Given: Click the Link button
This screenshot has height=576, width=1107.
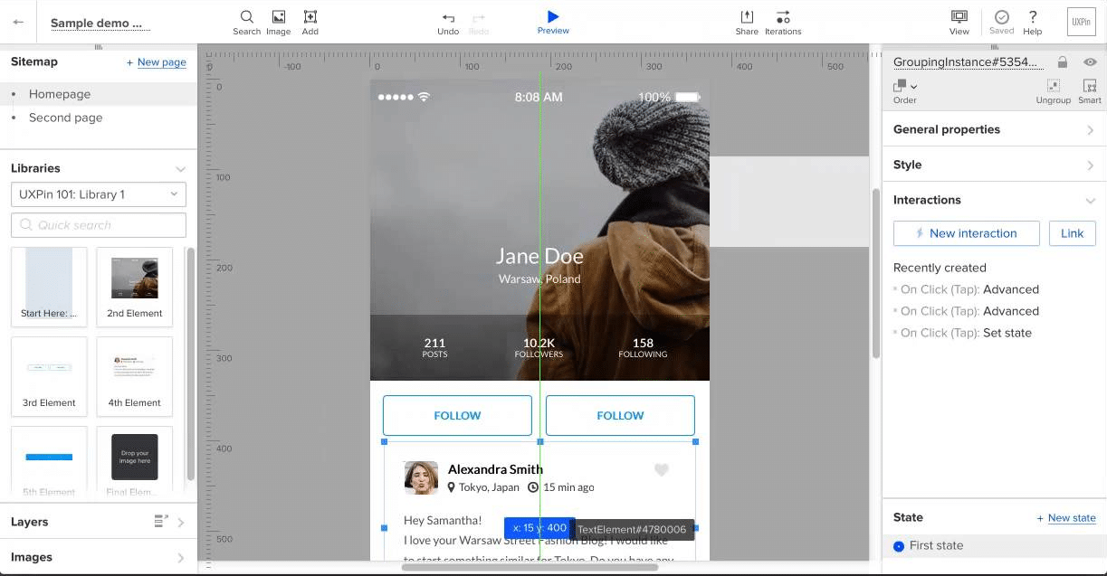Looking at the screenshot, I should click(1073, 233).
